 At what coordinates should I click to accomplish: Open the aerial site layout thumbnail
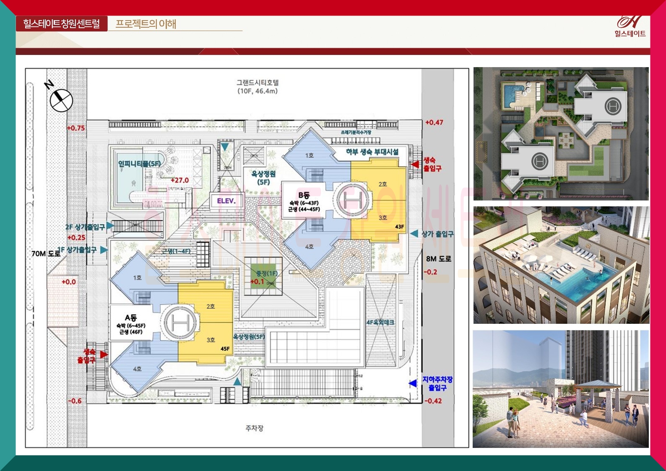point(561,133)
